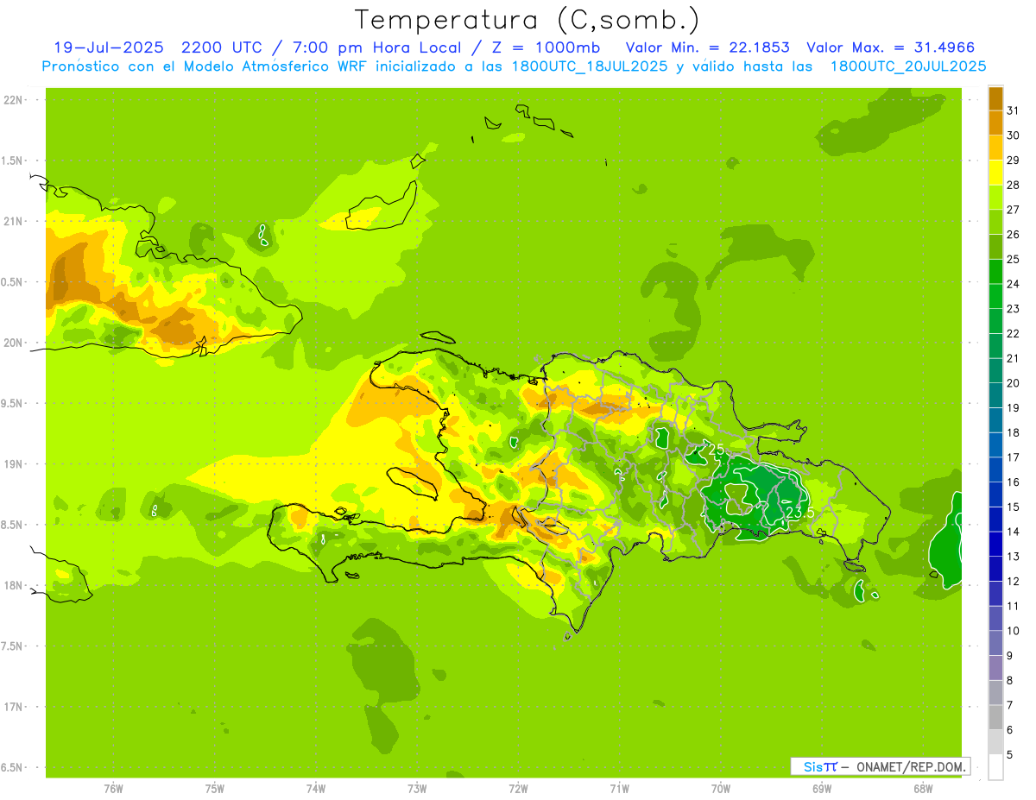Pick legend swatch between 26 and 27
Screen dimensions: 1036x800
tap(995, 222)
